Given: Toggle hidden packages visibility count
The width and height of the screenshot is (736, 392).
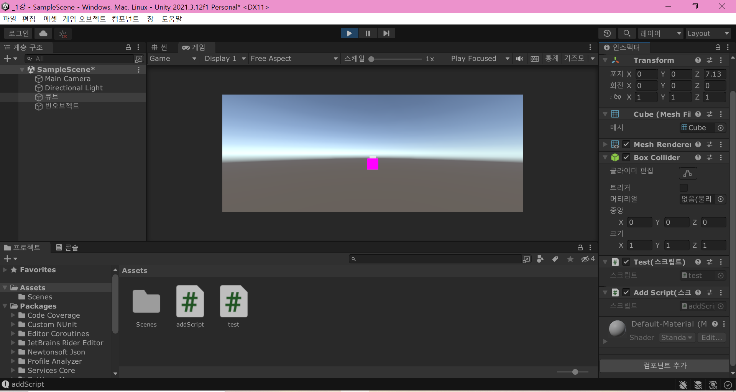Looking at the screenshot, I should [x=588, y=259].
